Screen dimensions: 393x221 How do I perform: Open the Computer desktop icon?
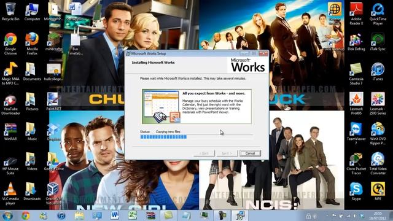tap(32, 12)
